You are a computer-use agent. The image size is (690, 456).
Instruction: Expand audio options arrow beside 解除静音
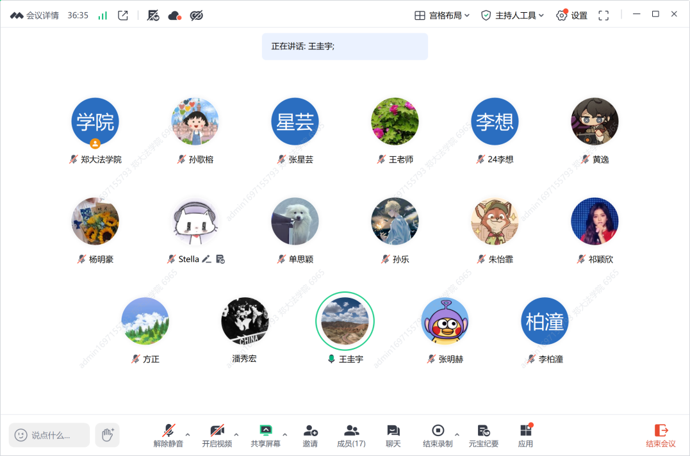pos(188,435)
